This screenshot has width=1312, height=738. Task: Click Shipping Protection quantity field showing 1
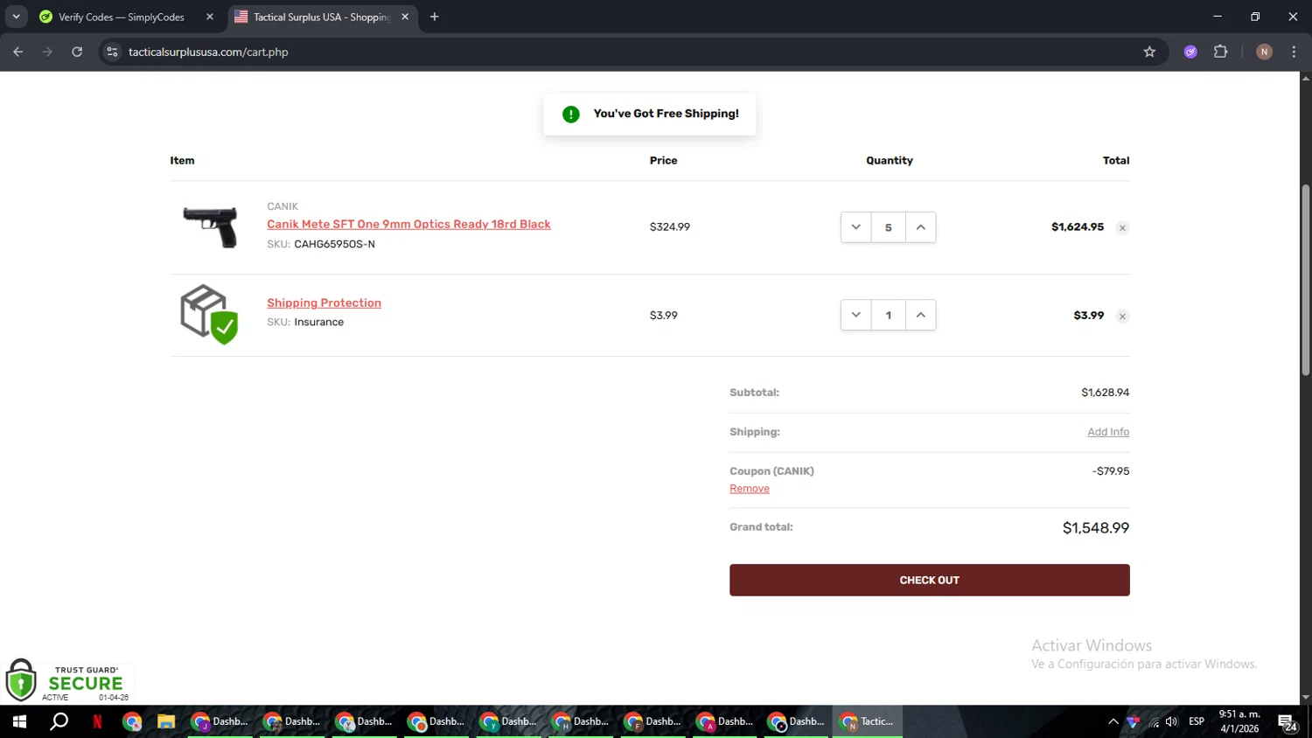click(x=888, y=315)
